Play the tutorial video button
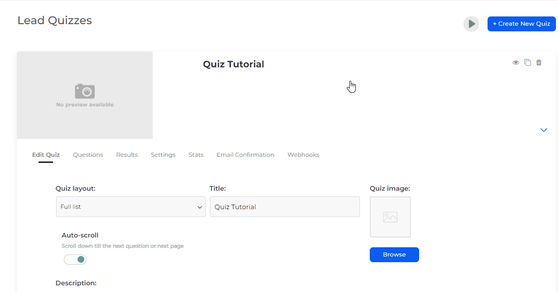 coord(471,24)
